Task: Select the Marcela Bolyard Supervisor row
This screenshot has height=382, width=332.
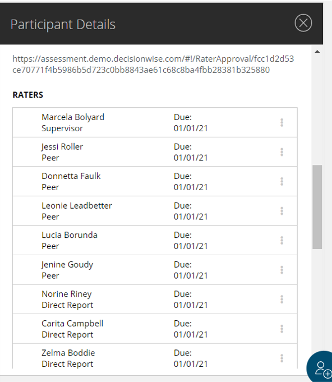Action: click(x=155, y=122)
